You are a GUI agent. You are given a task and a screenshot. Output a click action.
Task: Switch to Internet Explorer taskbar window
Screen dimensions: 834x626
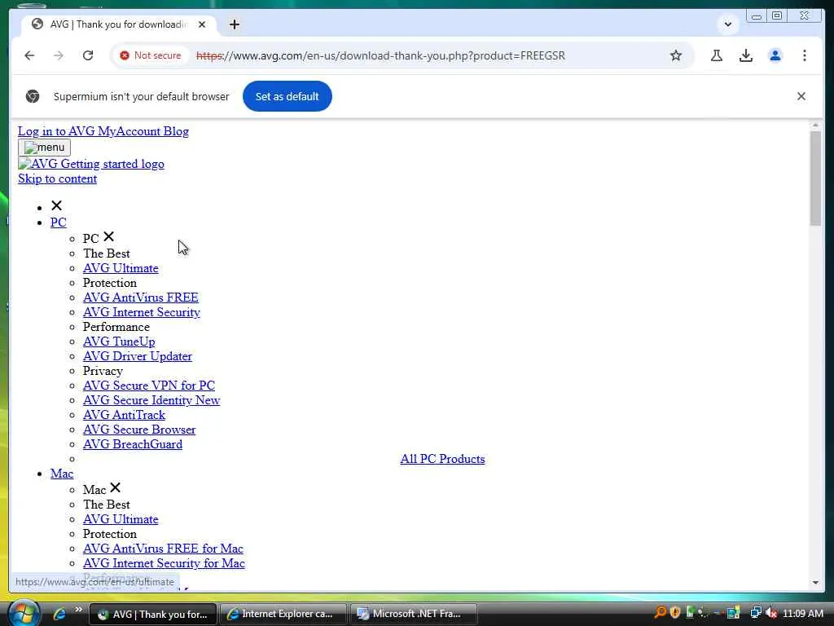283,614
